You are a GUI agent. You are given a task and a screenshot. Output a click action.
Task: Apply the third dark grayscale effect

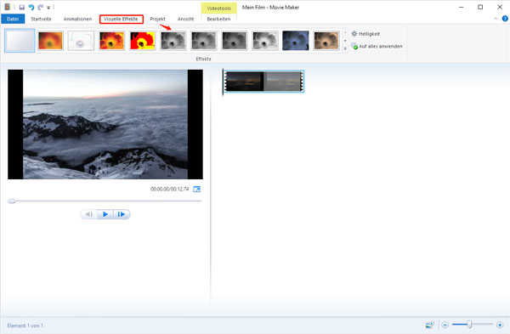click(235, 41)
